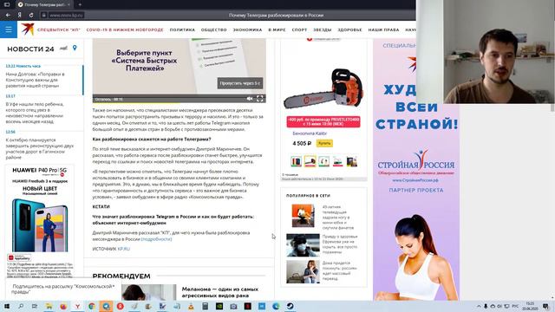Open the 'Спецвыпуск КП' menu item
Viewport: 555px width, 312px height.
tap(59, 30)
